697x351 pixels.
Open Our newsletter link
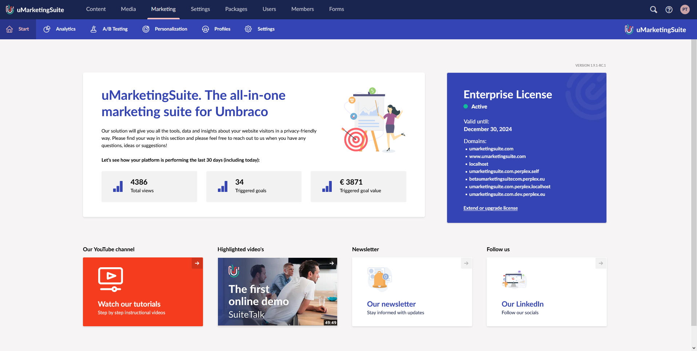[391, 304]
